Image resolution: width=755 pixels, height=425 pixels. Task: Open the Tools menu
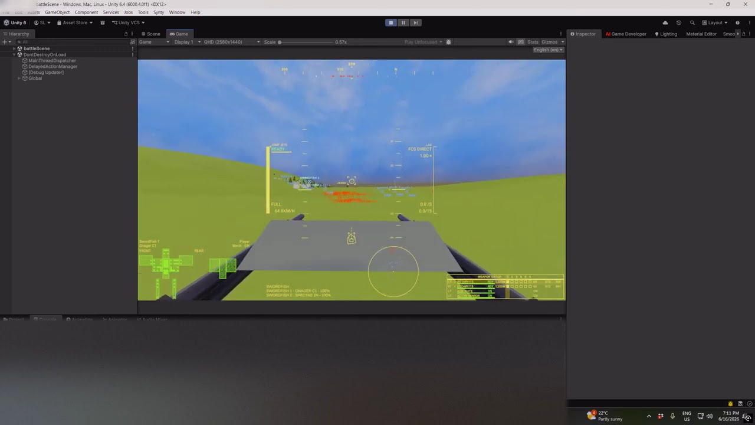(143, 12)
